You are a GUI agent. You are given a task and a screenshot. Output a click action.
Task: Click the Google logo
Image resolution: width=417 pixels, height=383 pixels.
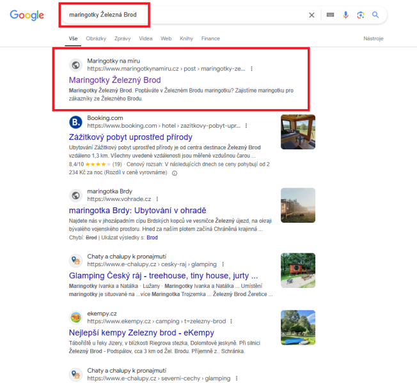click(27, 15)
